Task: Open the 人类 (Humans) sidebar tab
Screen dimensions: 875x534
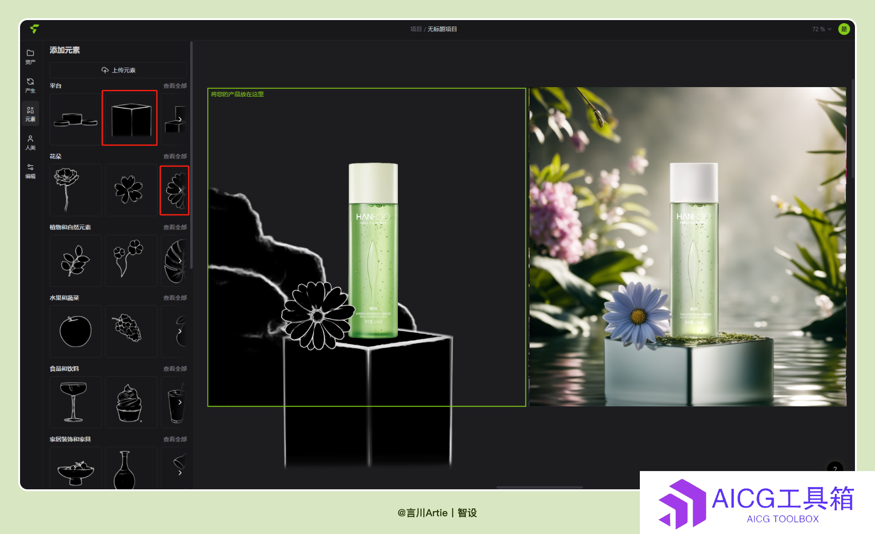Action: (x=30, y=142)
